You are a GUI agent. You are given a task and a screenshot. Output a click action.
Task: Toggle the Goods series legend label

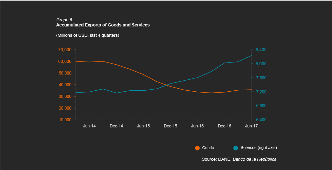point(208,148)
